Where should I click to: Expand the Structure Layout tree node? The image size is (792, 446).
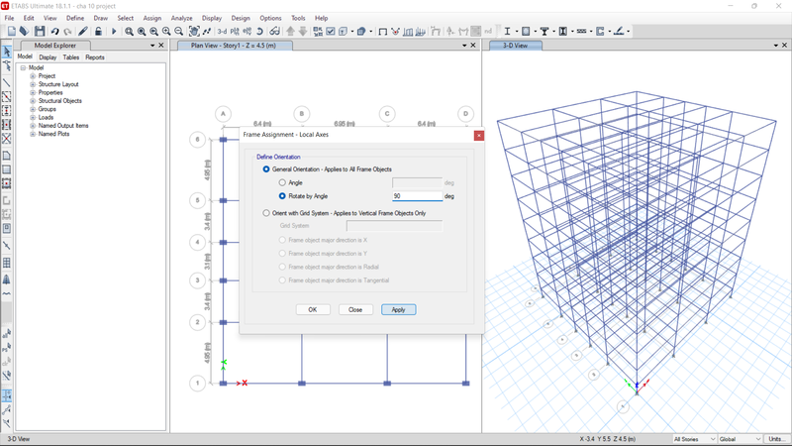(33, 84)
